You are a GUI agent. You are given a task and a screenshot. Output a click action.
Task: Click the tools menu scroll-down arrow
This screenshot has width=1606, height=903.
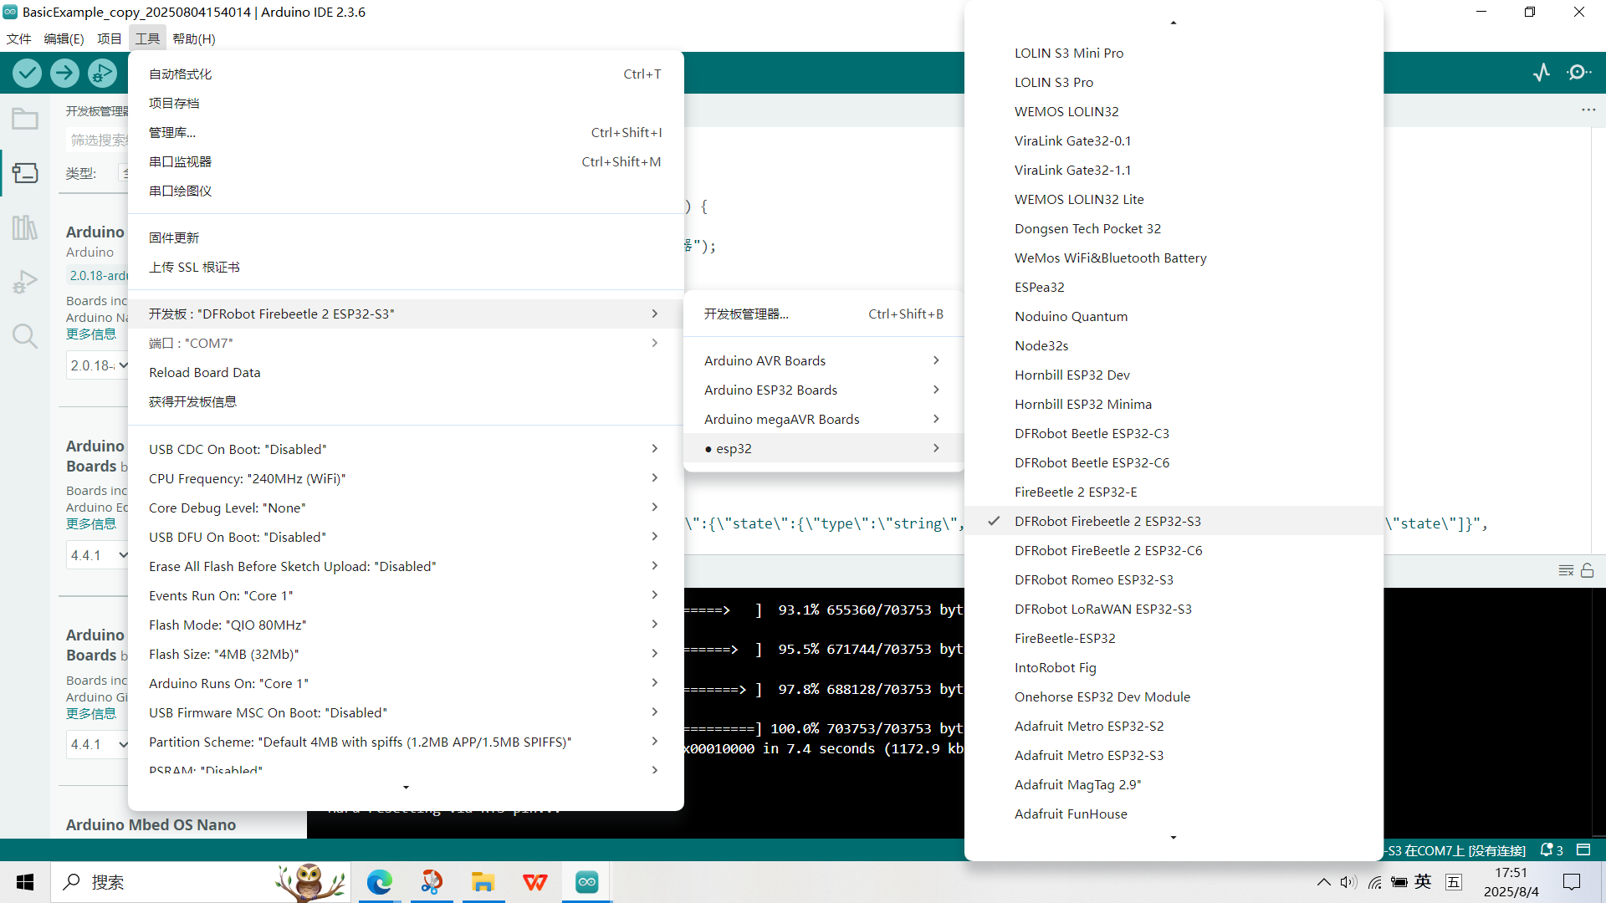click(406, 788)
